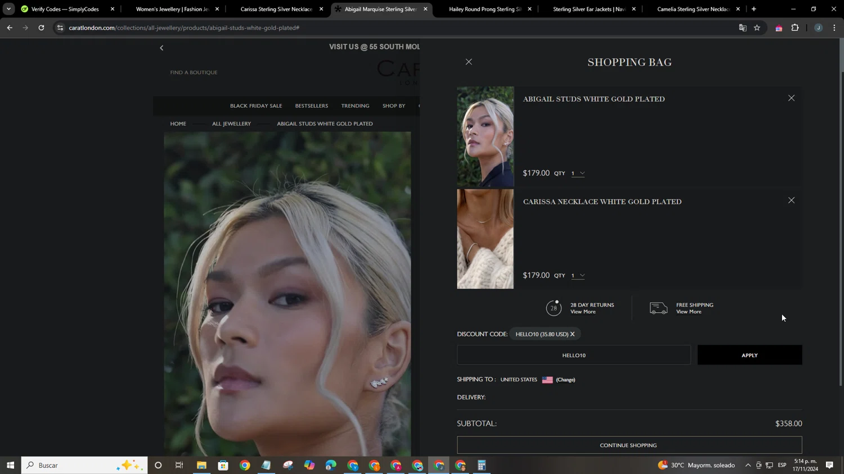Switch to Women's Jewellery tab
This screenshot has width=844, height=474.
[172, 9]
